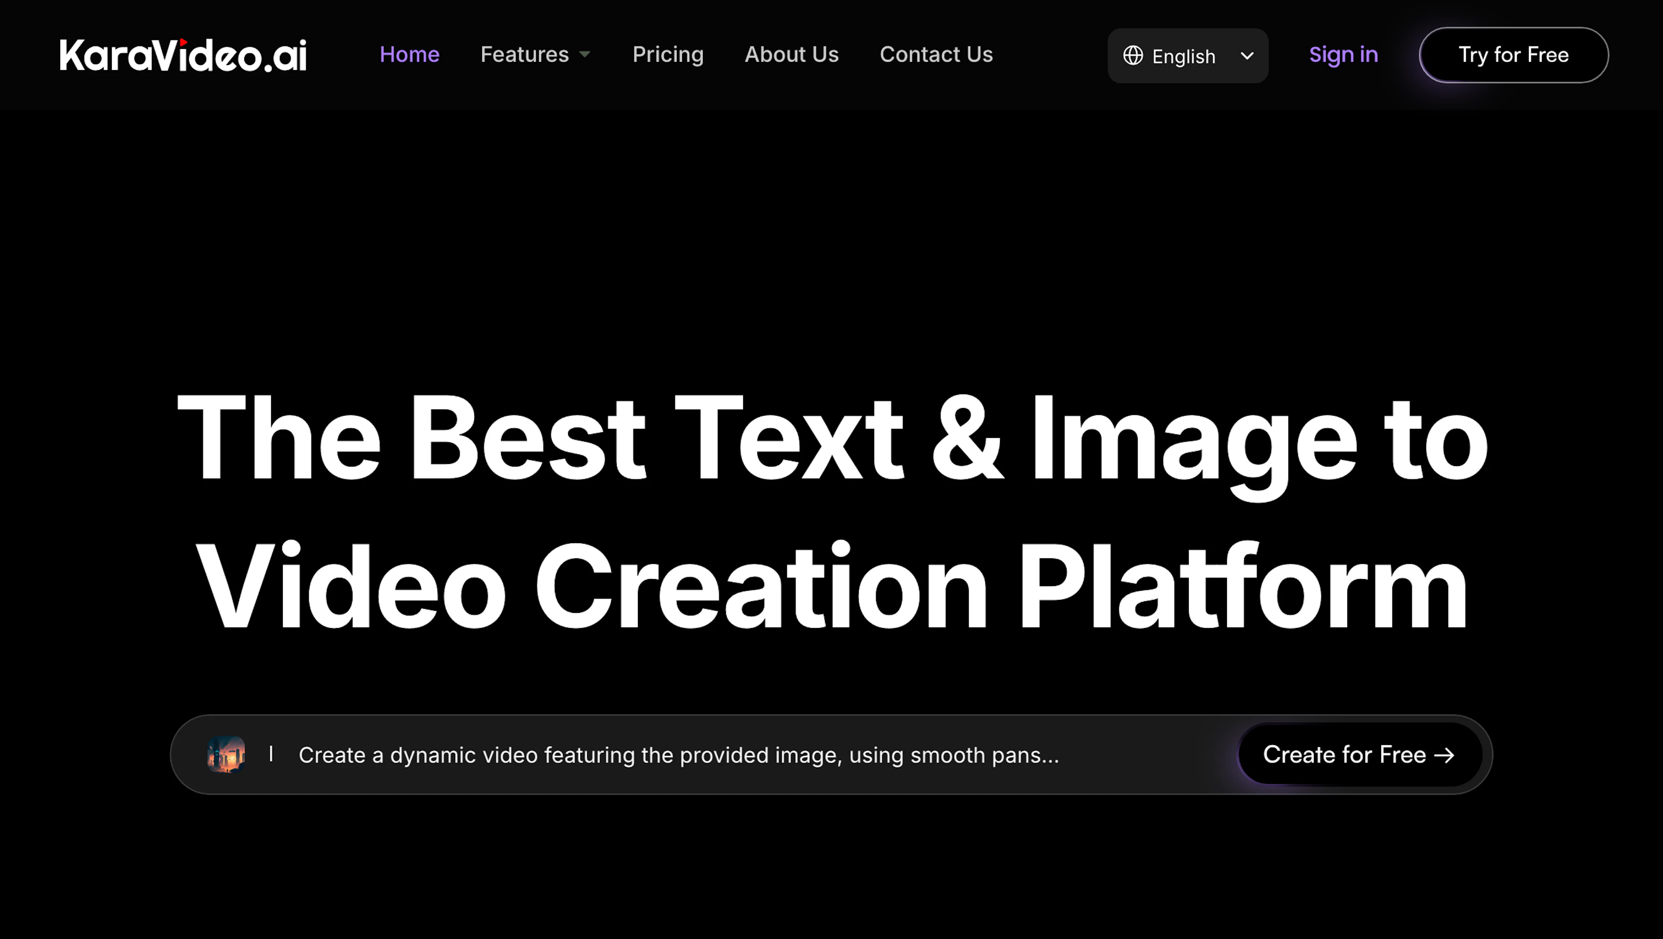Click the text cursor area beside the thumbnail
Screen dimensions: 1663x939
click(272, 754)
